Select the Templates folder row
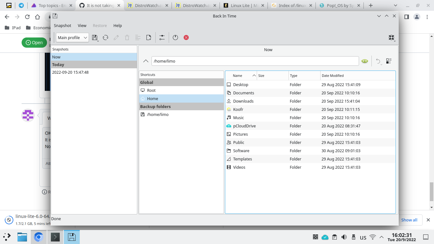The height and width of the screenshot is (244, 434). click(x=310, y=159)
